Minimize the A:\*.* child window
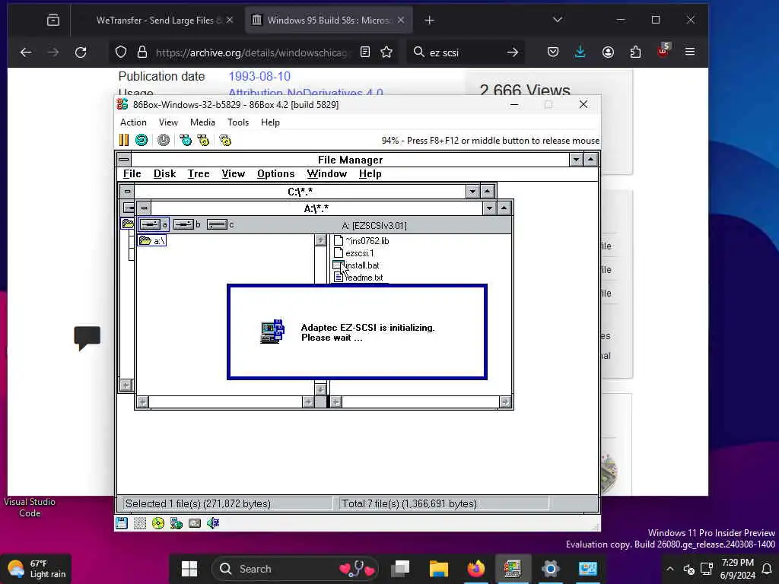Image resolution: width=779 pixels, height=584 pixels. pos(489,208)
